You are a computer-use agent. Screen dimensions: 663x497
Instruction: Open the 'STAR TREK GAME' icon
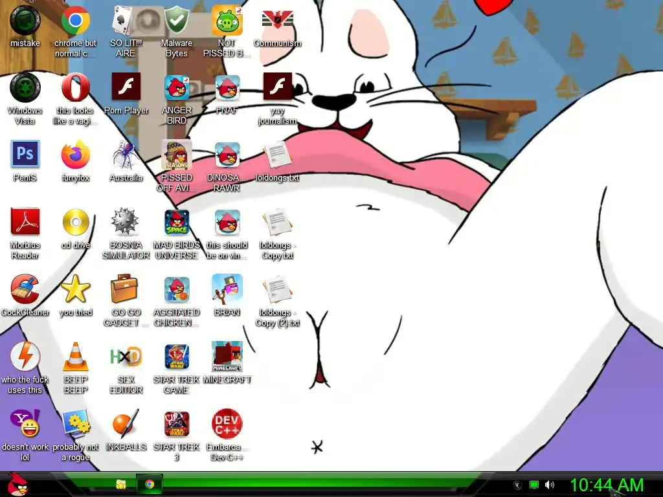176,357
